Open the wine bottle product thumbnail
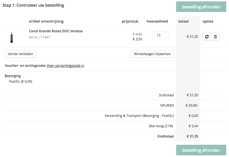229x157 pixels. [x=12, y=37]
